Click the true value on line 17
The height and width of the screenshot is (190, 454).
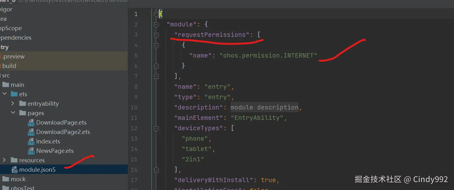coord(268,180)
